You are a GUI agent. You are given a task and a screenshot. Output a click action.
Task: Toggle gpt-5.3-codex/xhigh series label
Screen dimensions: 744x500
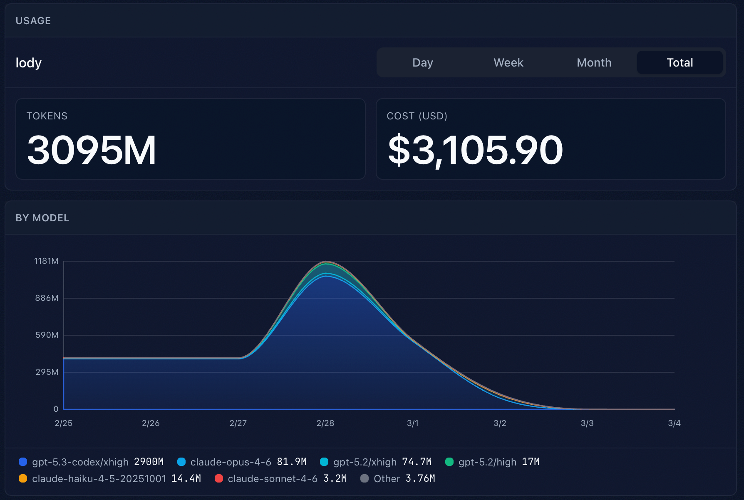(80, 462)
